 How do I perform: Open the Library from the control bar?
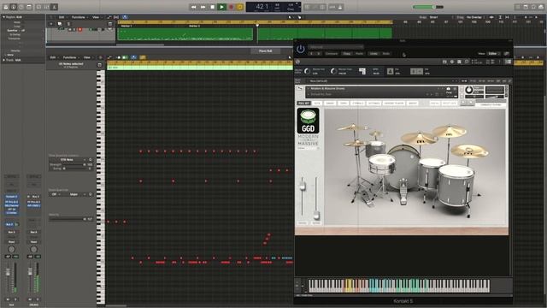click(x=5, y=7)
